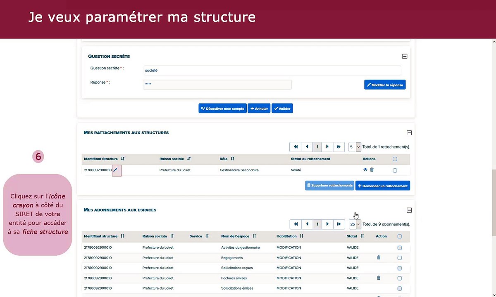Click Supprimer rattachements button
Screen dimensions: 496x297
point(330,186)
